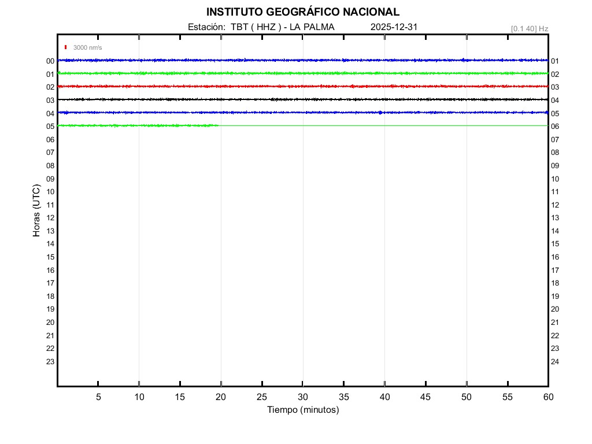Screen dimensions: 592x444
Task: Click the 45 minute tick label
Action: point(425,397)
